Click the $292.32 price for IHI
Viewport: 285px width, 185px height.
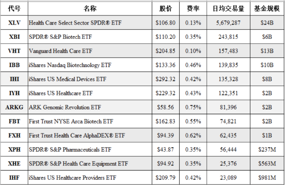coord(166,79)
